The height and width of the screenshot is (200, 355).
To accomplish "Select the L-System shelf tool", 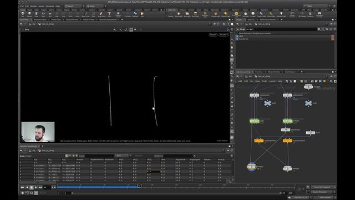I will (128, 14).
